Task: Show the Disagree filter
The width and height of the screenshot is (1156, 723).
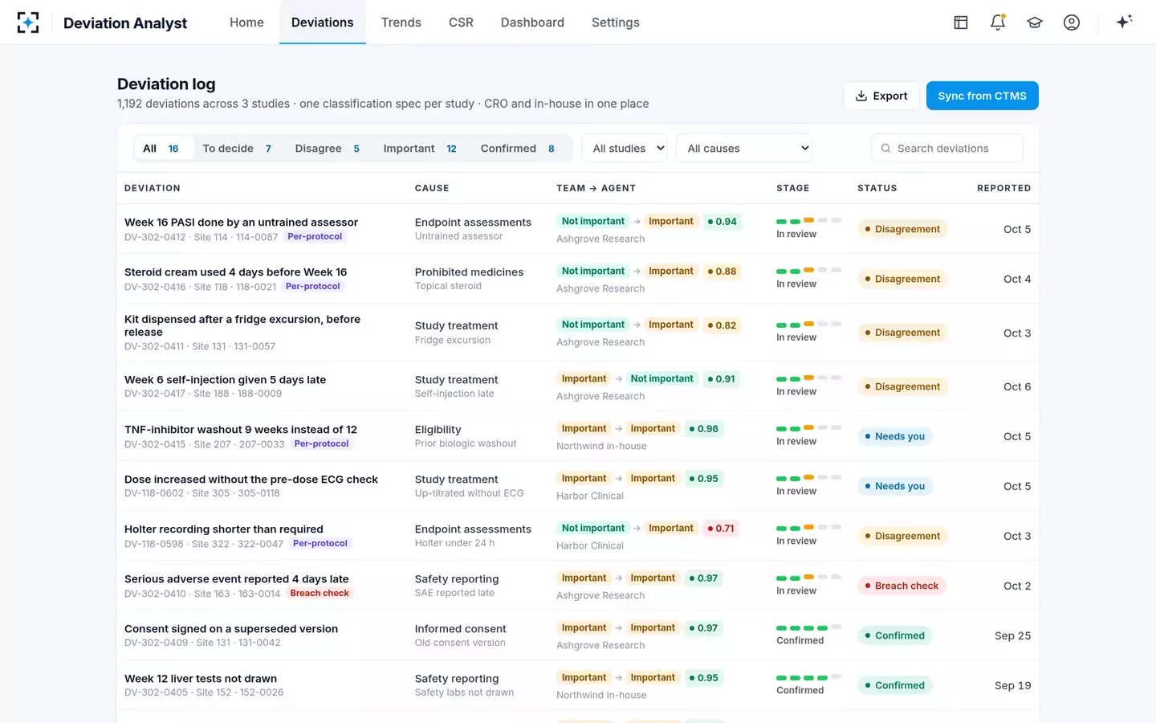Action: point(327,149)
